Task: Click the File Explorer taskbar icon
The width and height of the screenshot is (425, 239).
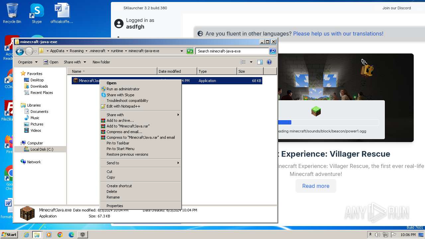Action: click(37, 235)
